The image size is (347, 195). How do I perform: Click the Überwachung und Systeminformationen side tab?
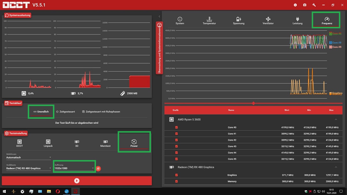pyautogui.click(x=159, y=48)
